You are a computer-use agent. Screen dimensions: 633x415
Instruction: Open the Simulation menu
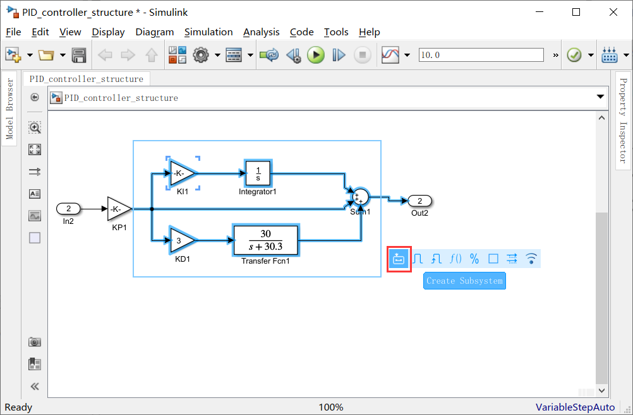click(208, 32)
